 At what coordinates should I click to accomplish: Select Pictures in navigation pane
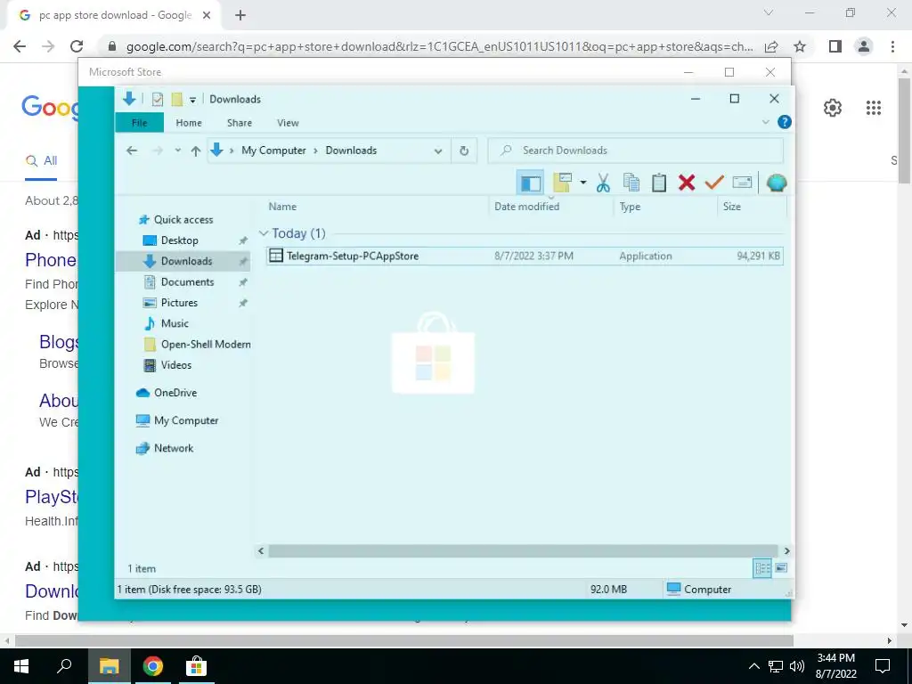click(179, 303)
